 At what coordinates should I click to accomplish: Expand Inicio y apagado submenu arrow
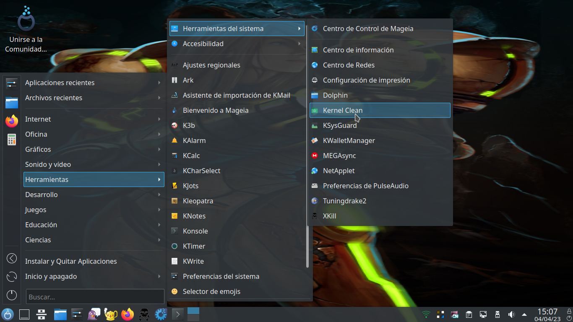click(159, 276)
